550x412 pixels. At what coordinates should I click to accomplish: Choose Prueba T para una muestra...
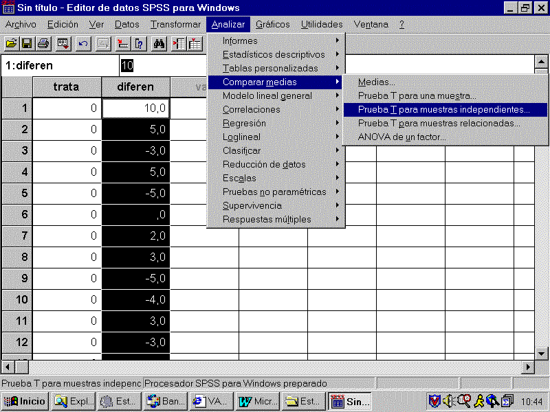[445, 95]
